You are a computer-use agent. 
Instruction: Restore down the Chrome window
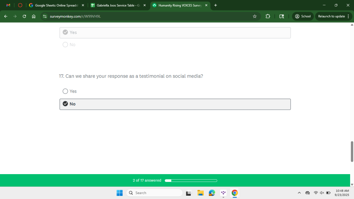(x=336, y=5)
